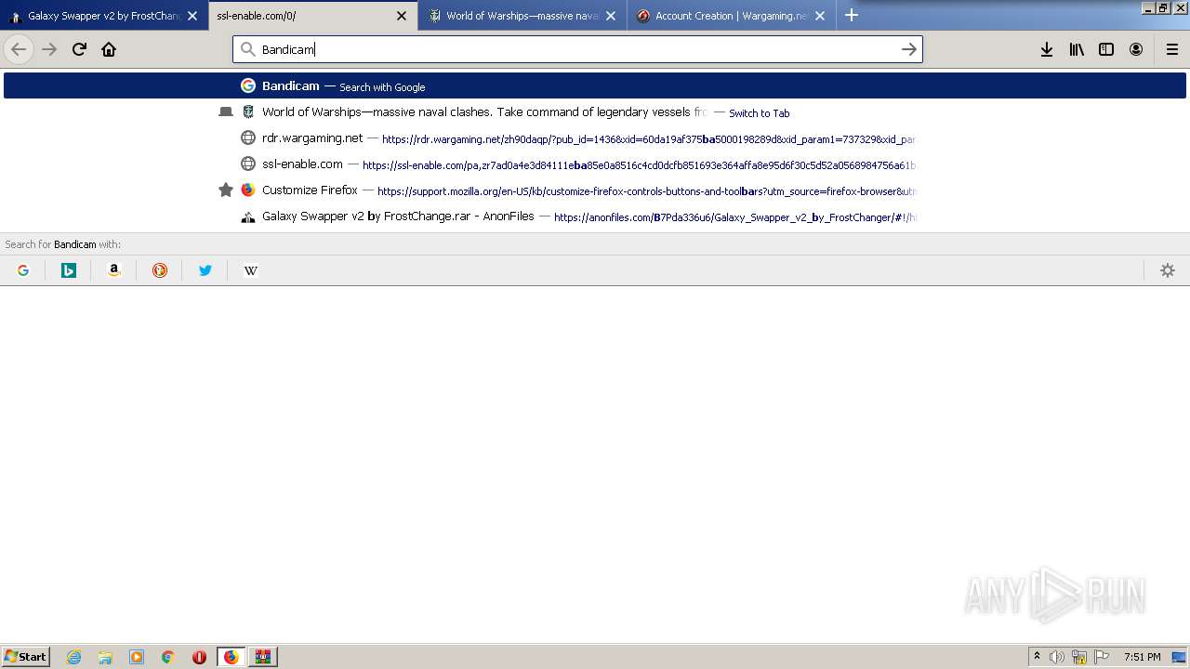Screen dimensions: 1190x669
Task: Open network status tray icon
Action: (1079, 657)
